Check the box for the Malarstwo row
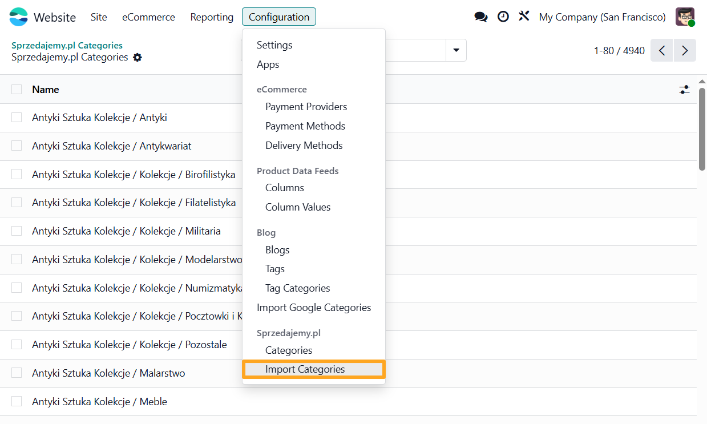Image resolution: width=707 pixels, height=424 pixels. (17, 373)
